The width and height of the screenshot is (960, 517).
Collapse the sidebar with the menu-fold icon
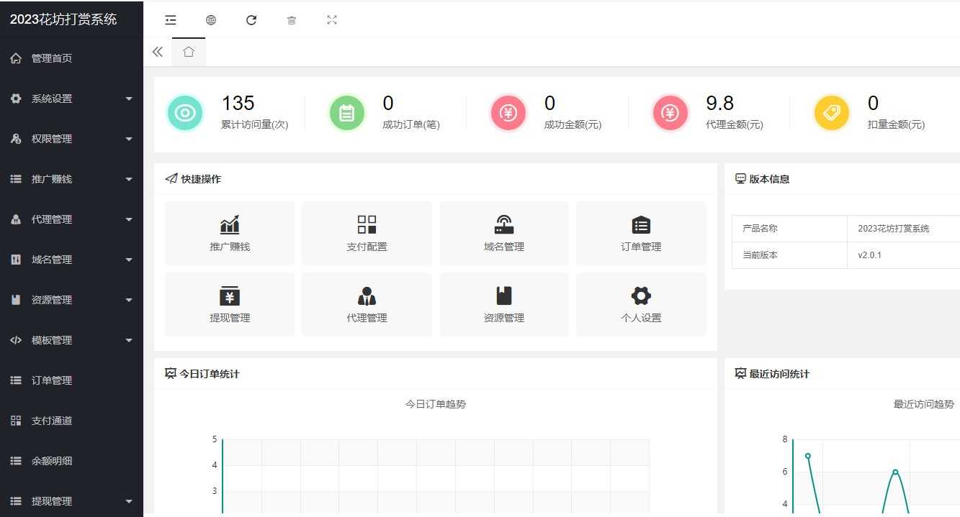pos(171,20)
